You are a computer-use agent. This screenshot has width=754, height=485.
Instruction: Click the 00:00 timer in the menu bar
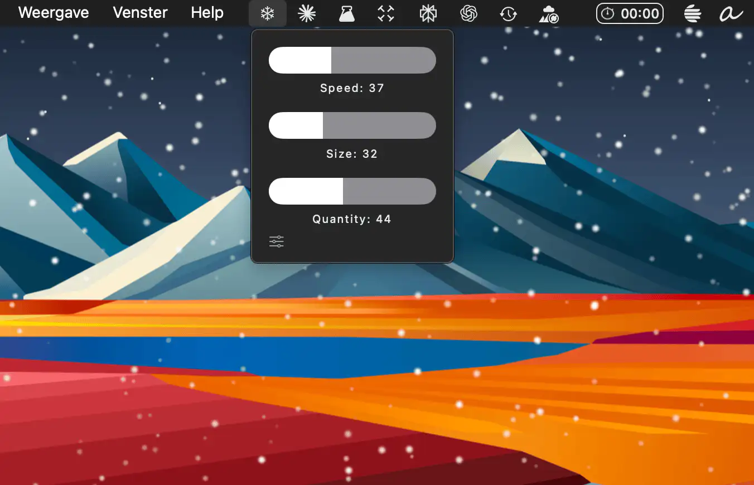coord(630,13)
